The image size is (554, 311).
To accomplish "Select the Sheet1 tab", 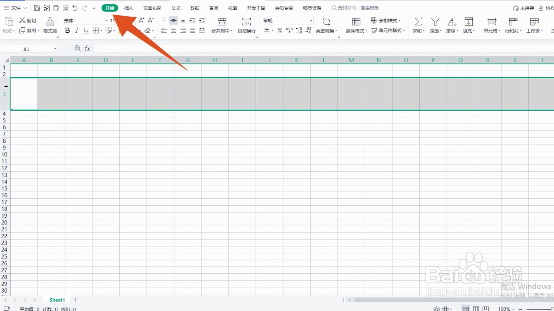I will click(57, 300).
